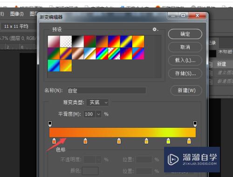Choose the green-blue-cyan preset in third row

54,66
